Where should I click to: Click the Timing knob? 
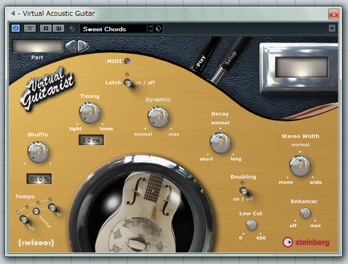(89, 112)
